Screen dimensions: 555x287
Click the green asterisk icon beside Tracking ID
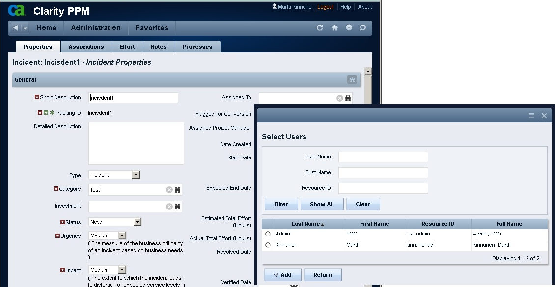[52, 113]
